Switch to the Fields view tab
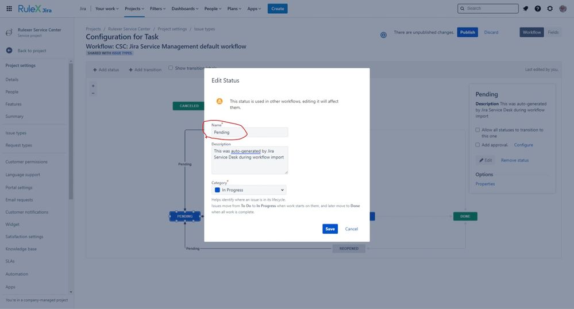 click(553, 32)
